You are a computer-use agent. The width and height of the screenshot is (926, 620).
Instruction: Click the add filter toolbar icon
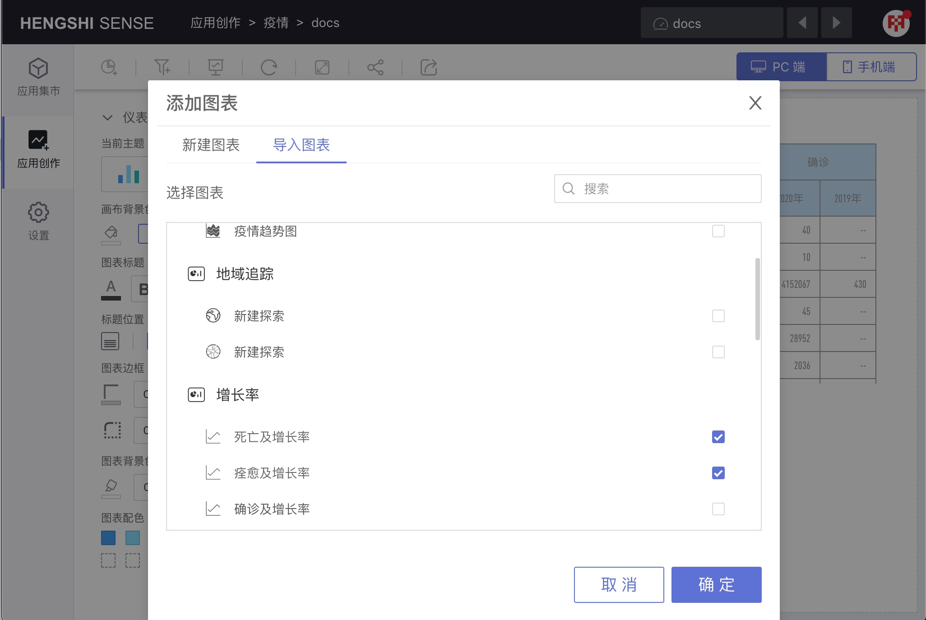point(162,67)
